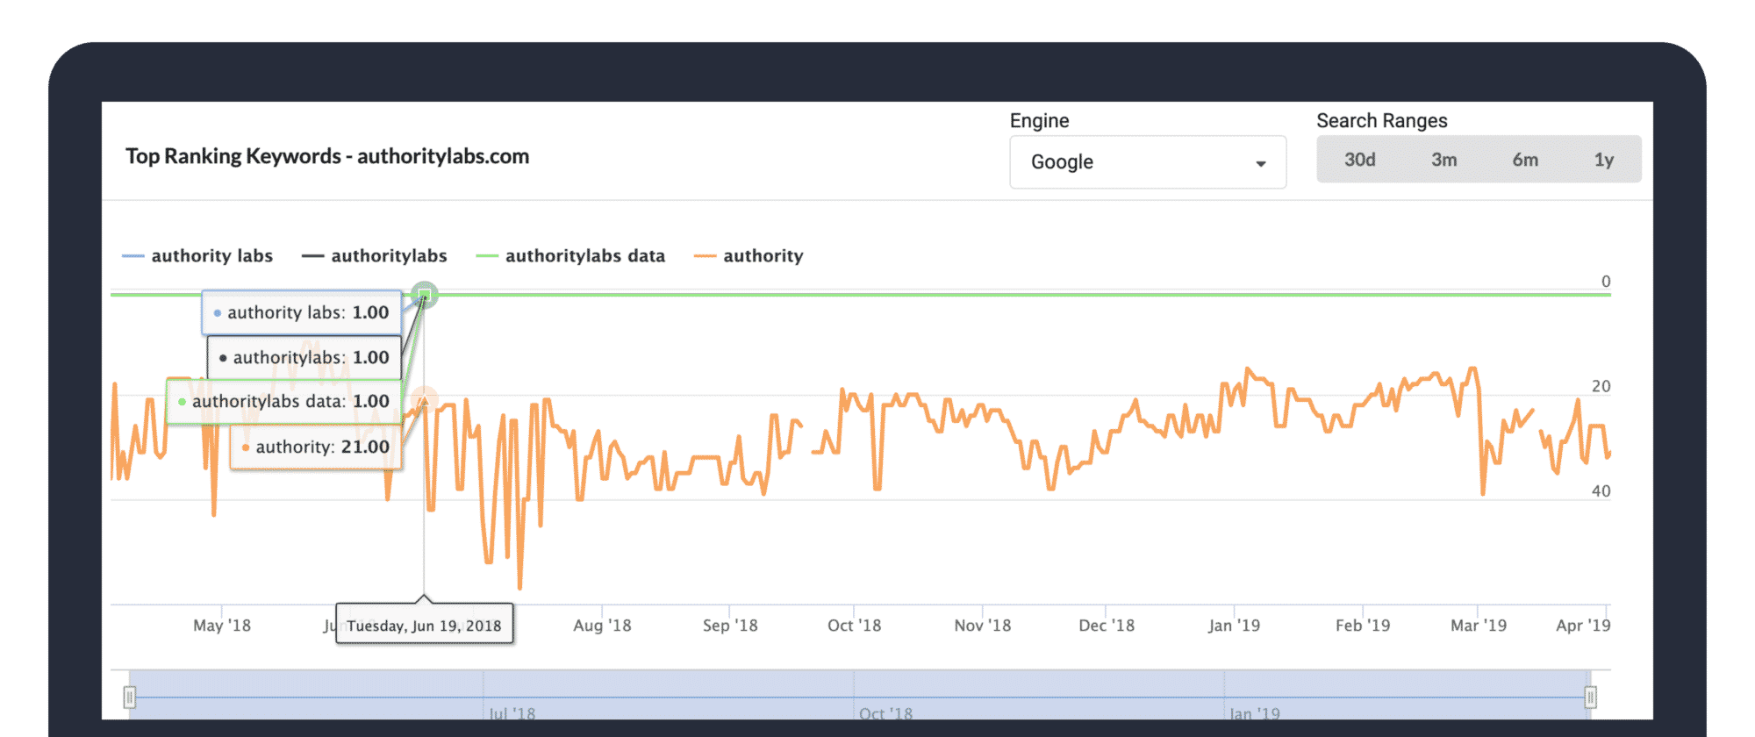Image resolution: width=1755 pixels, height=737 pixels.
Task: Toggle the 'authority' orange legend series
Action: [x=749, y=256]
